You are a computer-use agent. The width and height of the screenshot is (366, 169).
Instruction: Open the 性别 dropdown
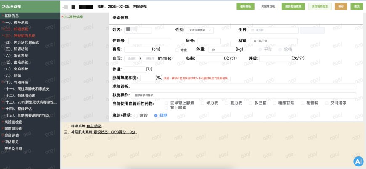pos(199,30)
